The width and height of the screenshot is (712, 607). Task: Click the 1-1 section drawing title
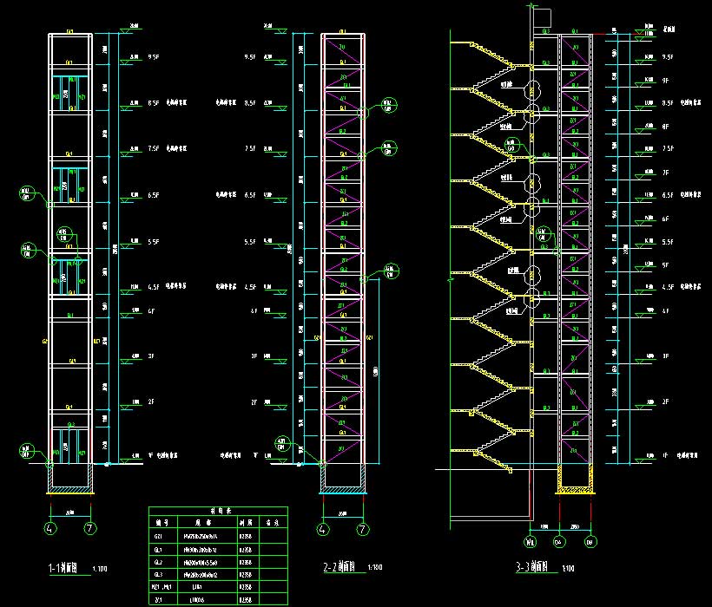click(66, 570)
